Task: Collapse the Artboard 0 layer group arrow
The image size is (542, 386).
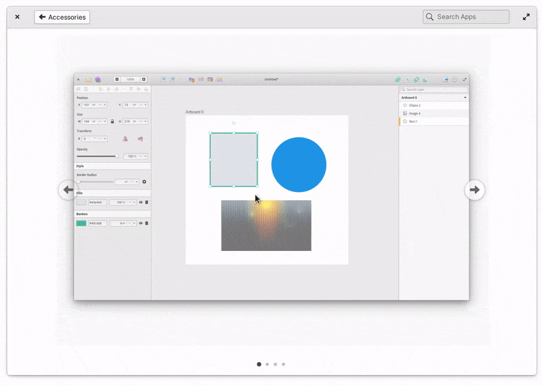Action: click(x=465, y=98)
